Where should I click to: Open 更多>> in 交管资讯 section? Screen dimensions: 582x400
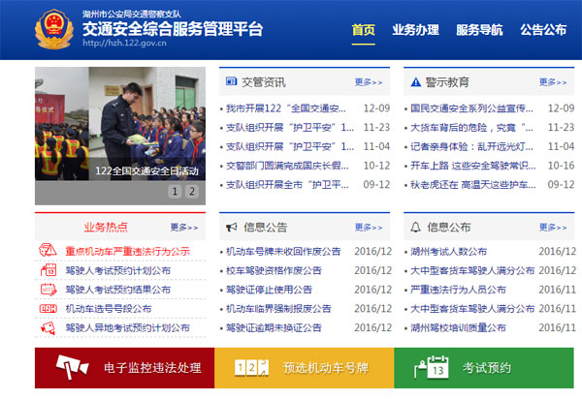point(369,82)
